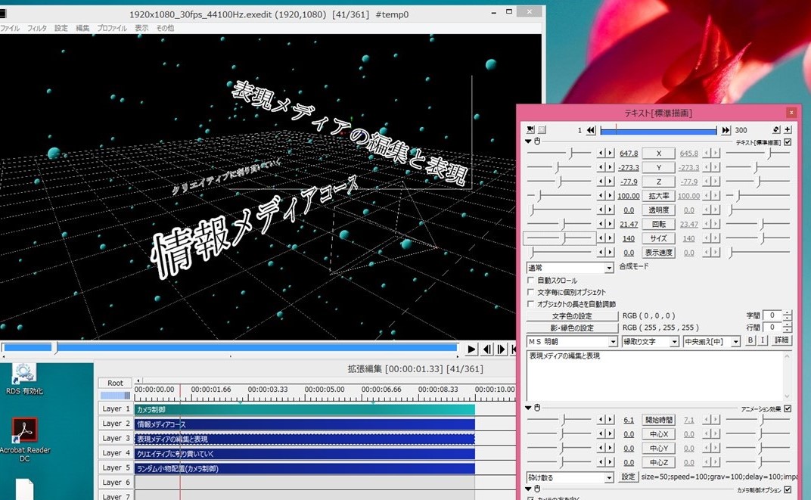Click the play button under the preview
This screenshot has height=500, width=811.
[x=471, y=349]
